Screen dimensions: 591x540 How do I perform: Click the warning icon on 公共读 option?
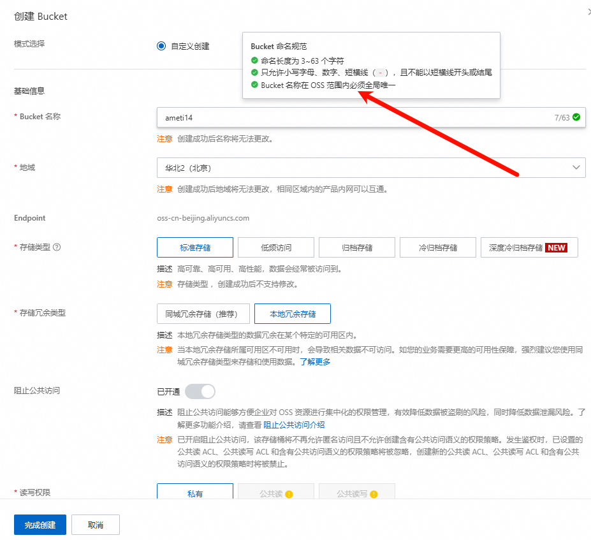click(x=289, y=494)
